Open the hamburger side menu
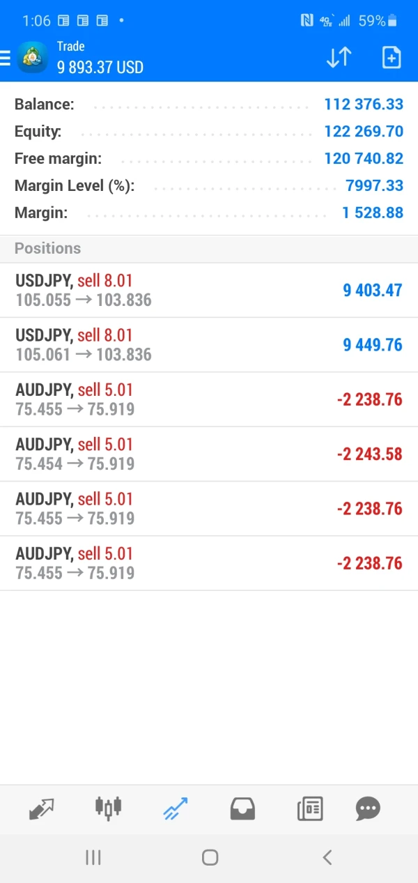This screenshot has width=418, height=883. coord(6,57)
